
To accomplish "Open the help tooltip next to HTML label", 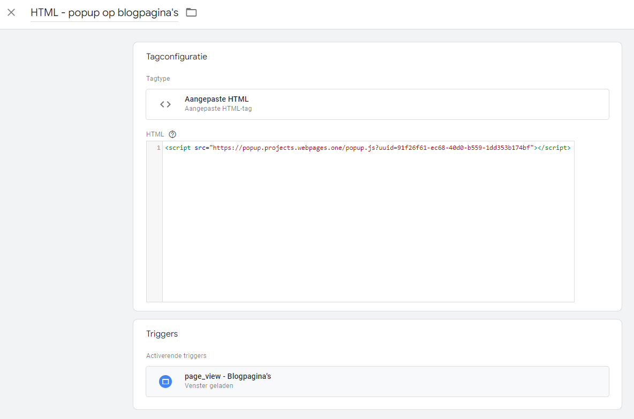I will [172, 134].
